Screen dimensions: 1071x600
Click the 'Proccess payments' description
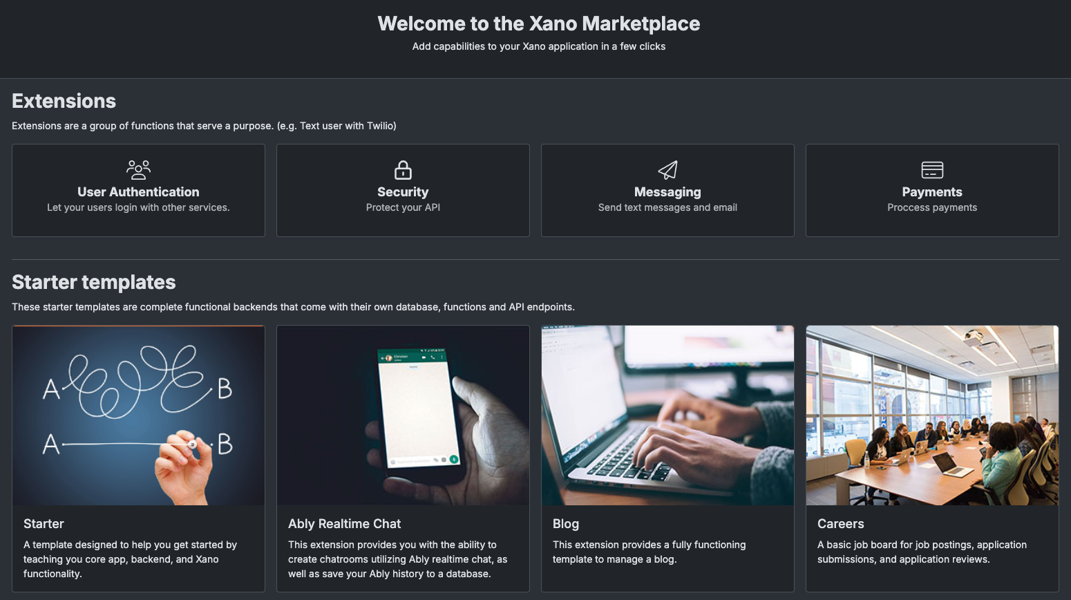tap(932, 207)
